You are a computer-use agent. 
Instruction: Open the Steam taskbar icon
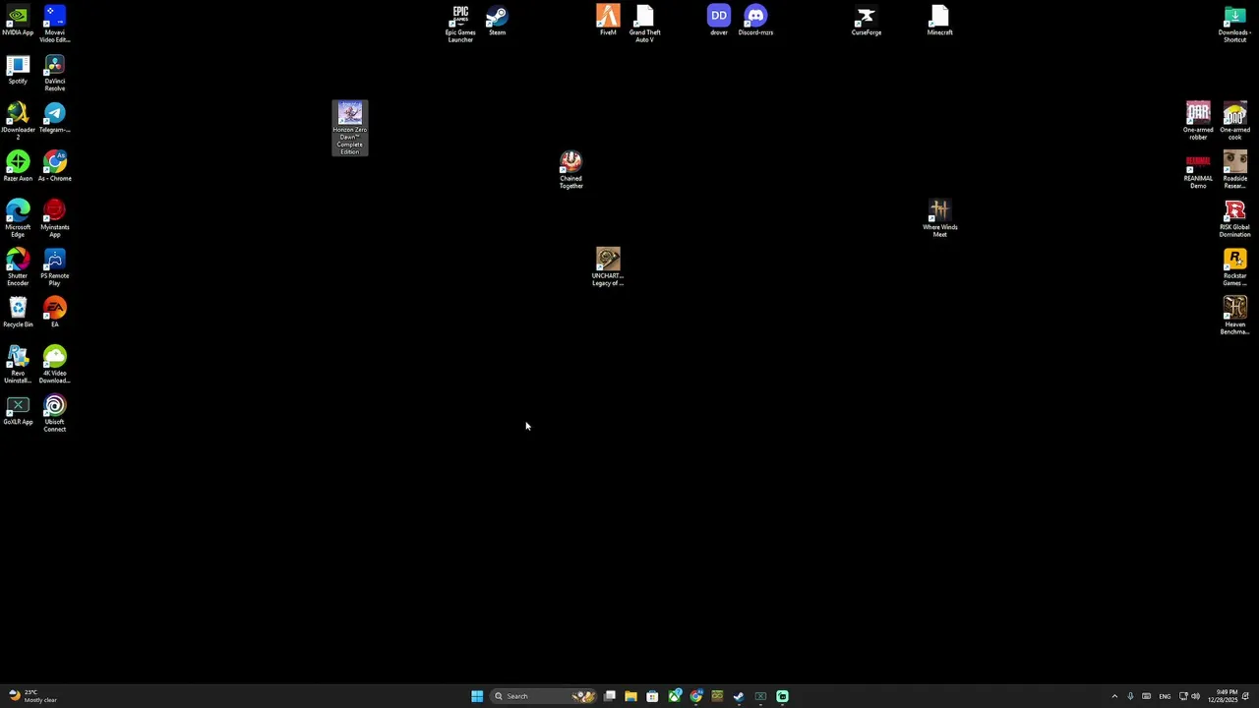click(x=739, y=696)
